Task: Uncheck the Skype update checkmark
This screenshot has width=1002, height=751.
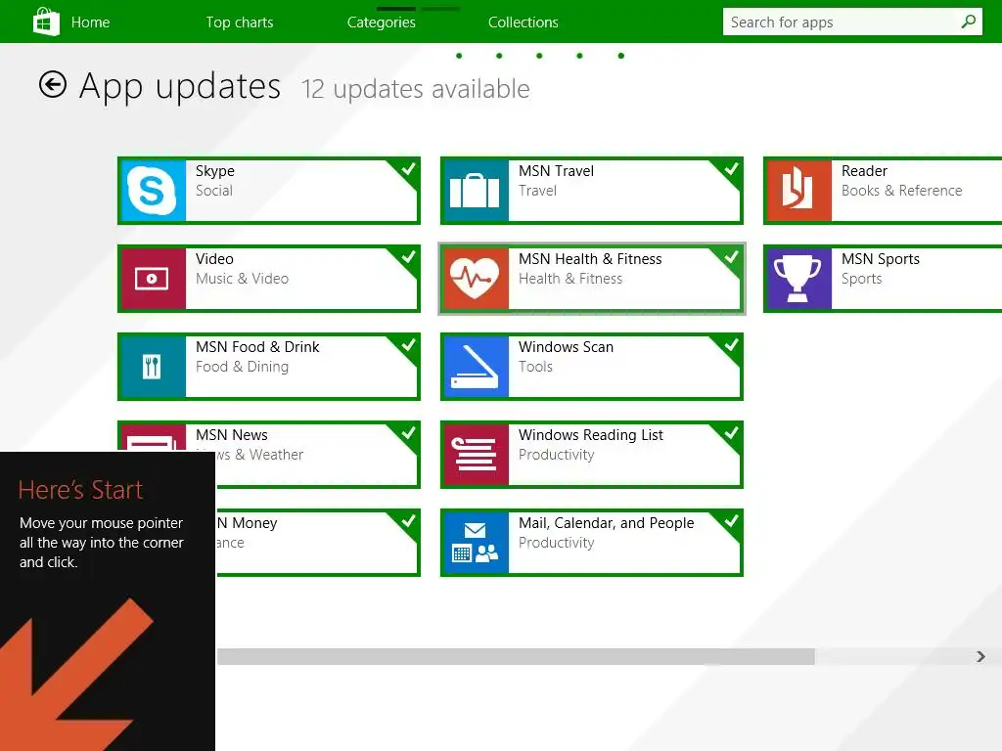Action: point(408,169)
